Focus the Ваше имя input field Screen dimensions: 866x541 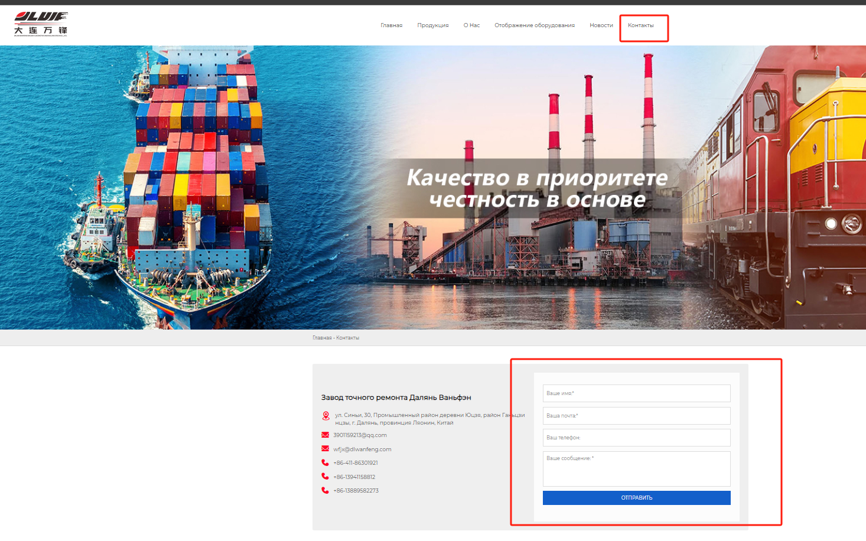pyautogui.click(x=636, y=393)
